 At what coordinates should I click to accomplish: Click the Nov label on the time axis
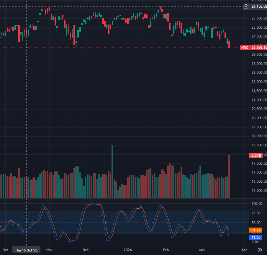coord(49,250)
